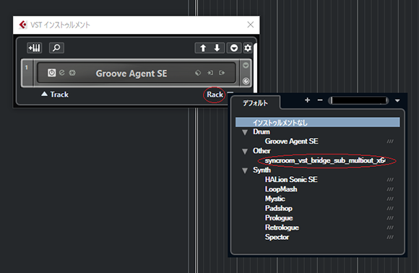Viewport: 419px width, 273px height.
Task: Click the Drum category label
Action: (x=262, y=132)
